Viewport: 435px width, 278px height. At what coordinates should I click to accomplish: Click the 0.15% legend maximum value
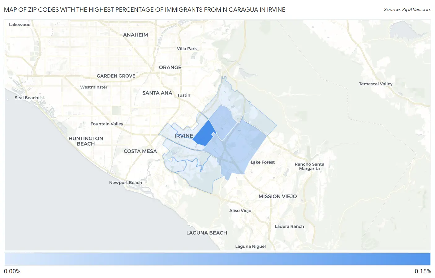point(423,271)
